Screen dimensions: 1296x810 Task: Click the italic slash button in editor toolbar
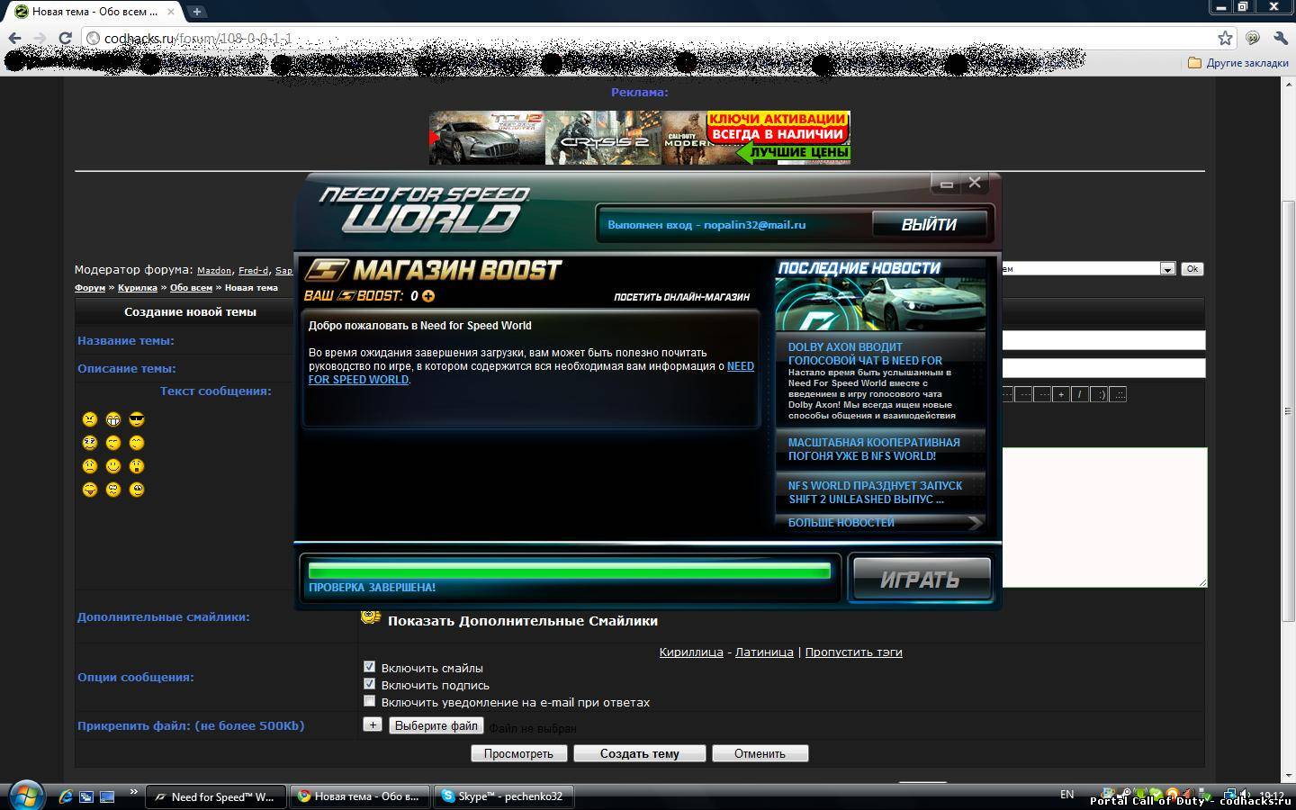tap(1079, 394)
